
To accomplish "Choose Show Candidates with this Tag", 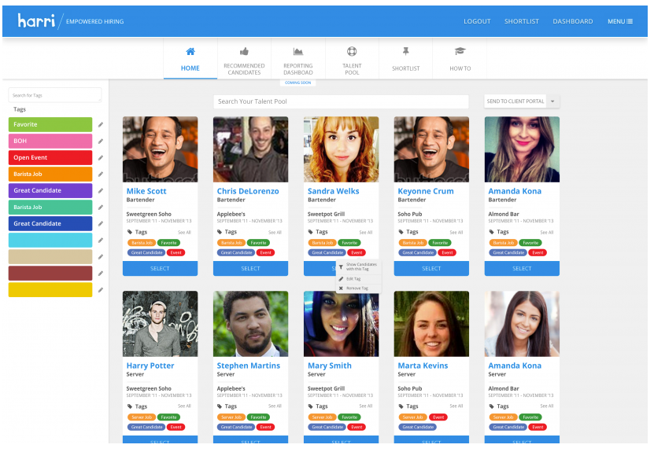I will point(359,266).
